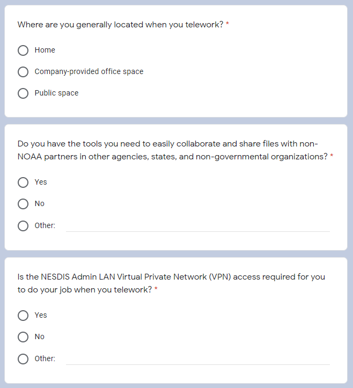The height and width of the screenshot is (388, 353).
Task: Click Other text field under VPN question
Action: [x=197, y=359]
